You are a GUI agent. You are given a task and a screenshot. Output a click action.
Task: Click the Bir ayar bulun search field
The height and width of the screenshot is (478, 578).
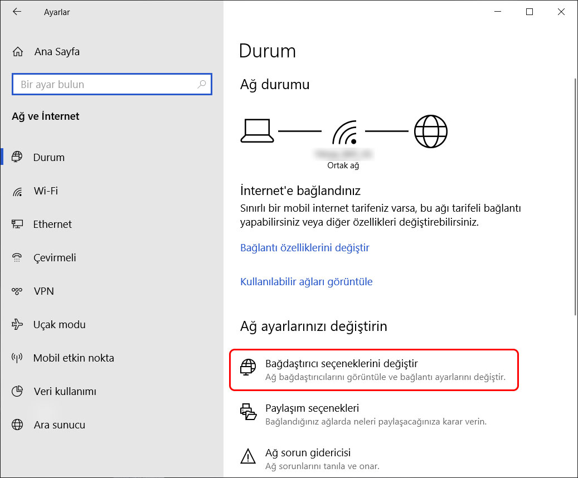[106, 85]
